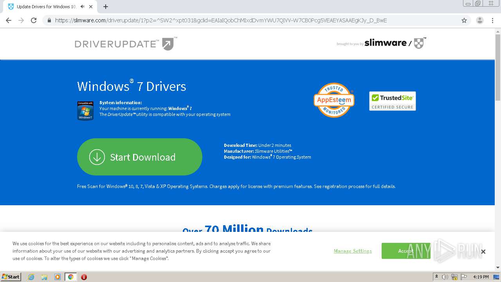Close the Update Drivers tab

[x=91, y=7]
